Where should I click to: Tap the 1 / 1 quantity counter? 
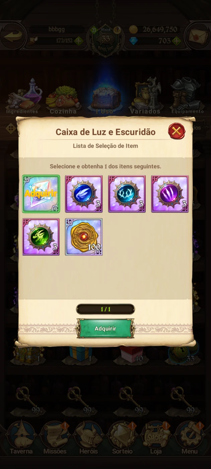[x=105, y=309]
